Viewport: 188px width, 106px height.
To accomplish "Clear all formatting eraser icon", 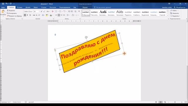I will pos(53,11).
